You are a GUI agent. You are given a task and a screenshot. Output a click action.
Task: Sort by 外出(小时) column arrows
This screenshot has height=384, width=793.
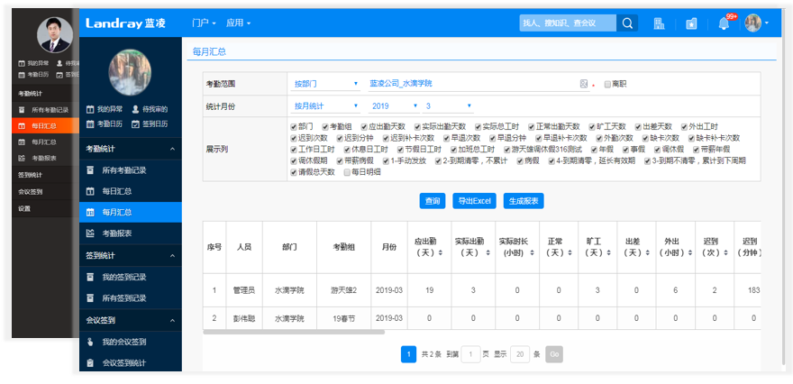[690, 252]
